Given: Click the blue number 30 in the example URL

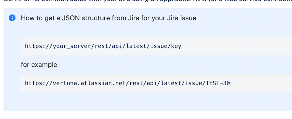Looking at the screenshot, I should 227,83.
